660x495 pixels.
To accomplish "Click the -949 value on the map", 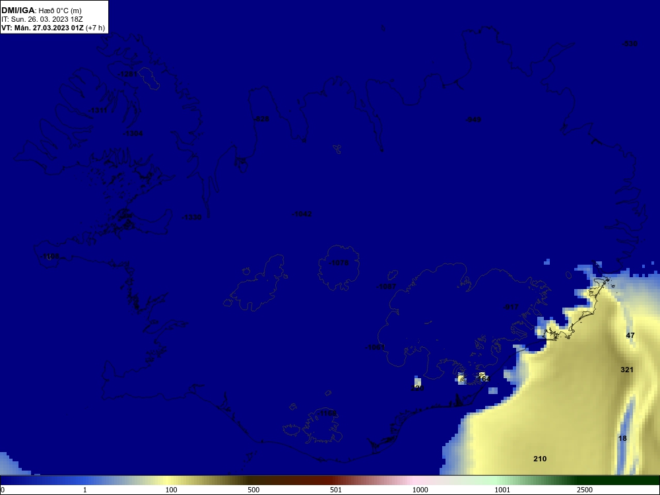I will (473, 120).
